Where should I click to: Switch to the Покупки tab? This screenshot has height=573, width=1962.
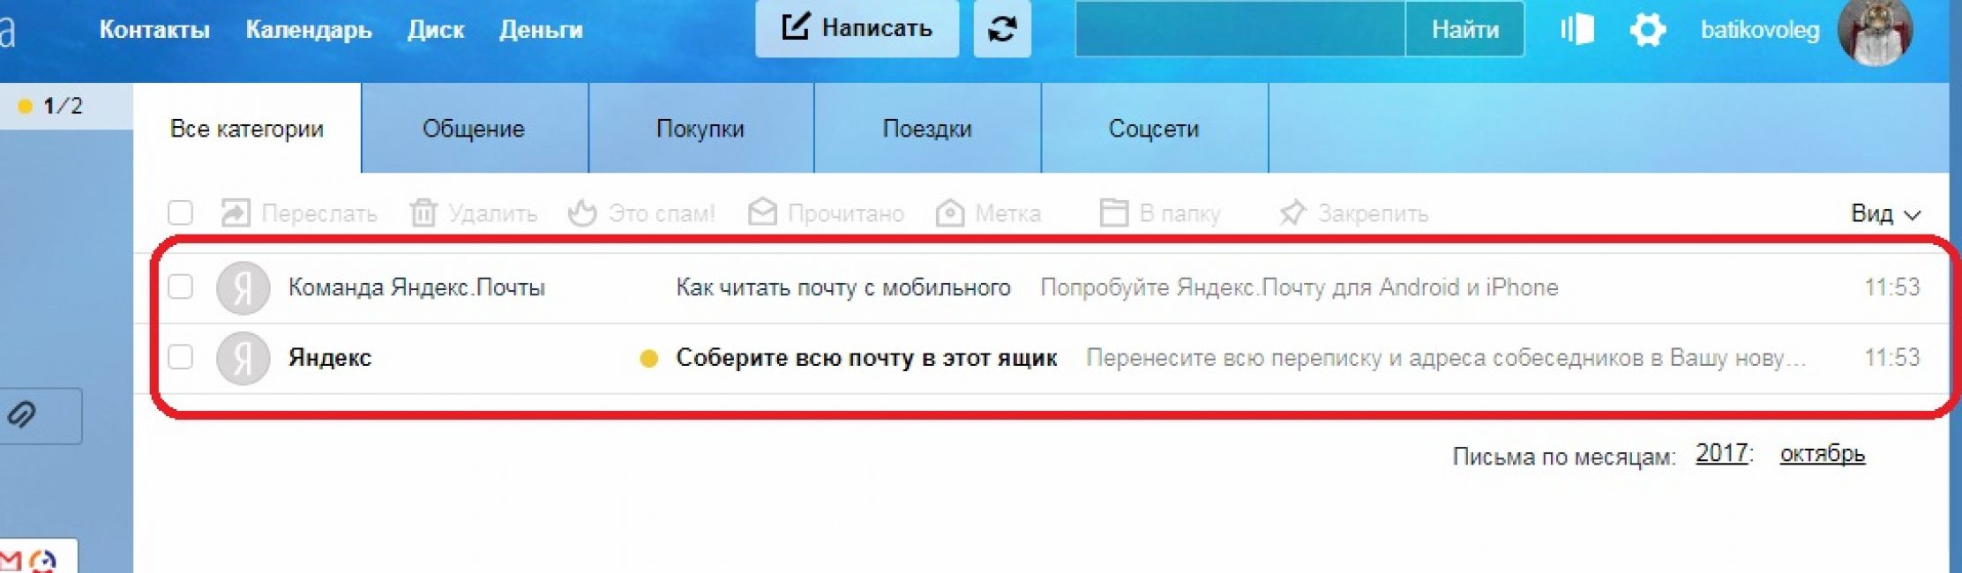(x=700, y=129)
